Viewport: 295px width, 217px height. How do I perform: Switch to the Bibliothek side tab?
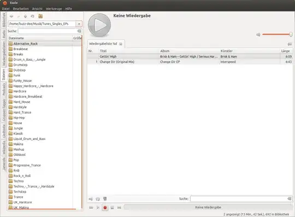pyautogui.click(x=4, y=20)
